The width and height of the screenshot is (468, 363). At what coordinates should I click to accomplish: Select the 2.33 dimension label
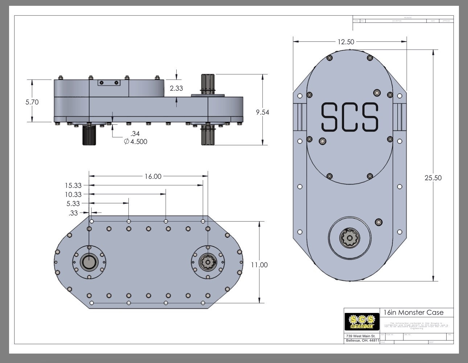click(x=176, y=88)
